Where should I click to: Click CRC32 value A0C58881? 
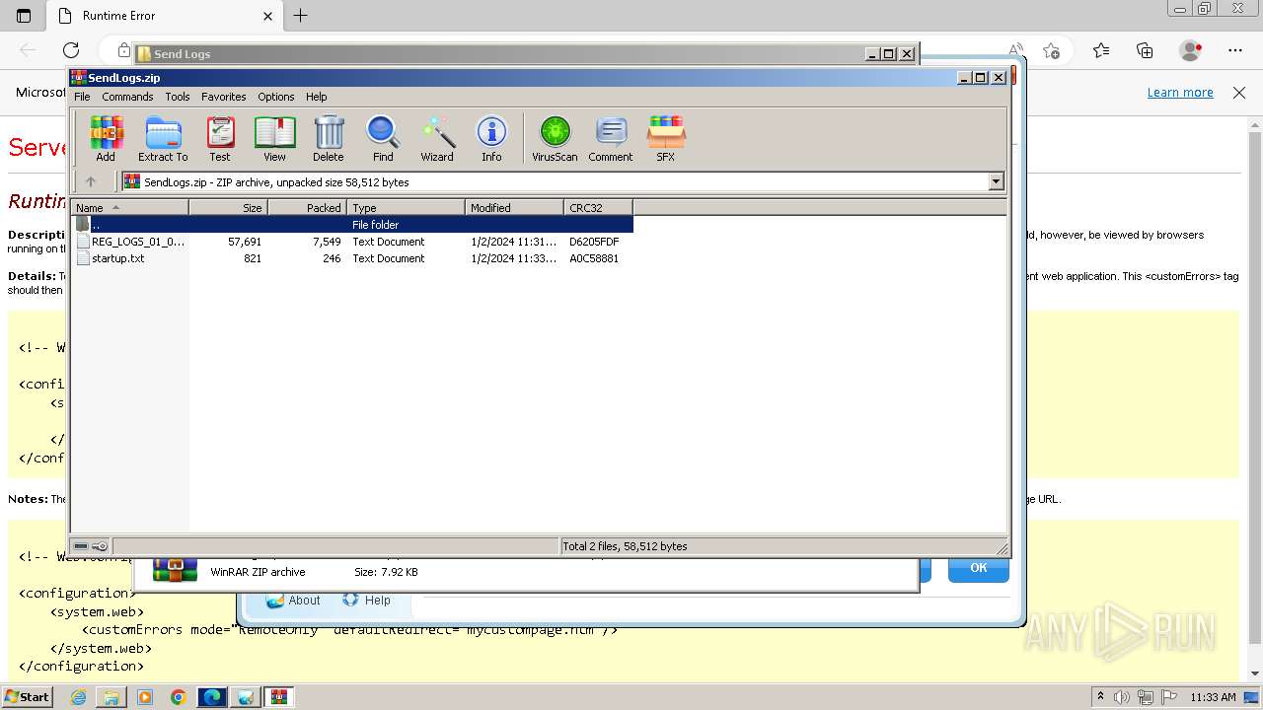(594, 258)
